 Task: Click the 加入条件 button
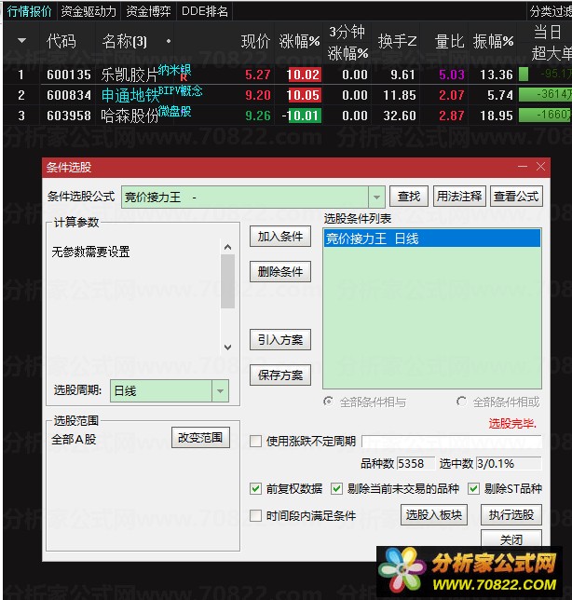pos(280,237)
